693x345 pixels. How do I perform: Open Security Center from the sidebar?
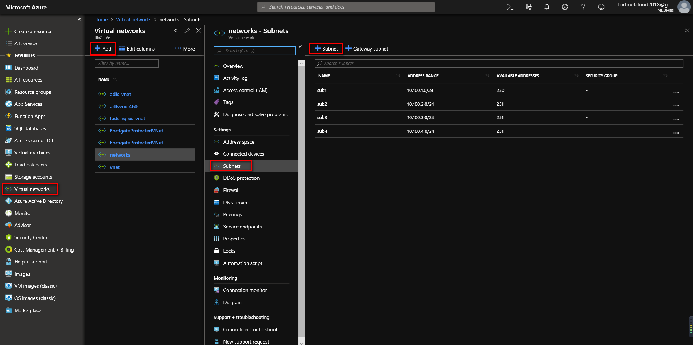coord(30,237)
